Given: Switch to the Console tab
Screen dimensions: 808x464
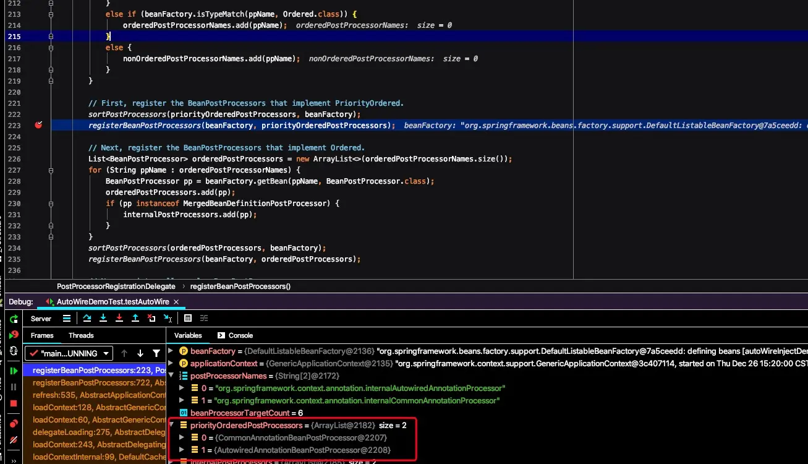Looking at the screenshot, I should point(236,335).
